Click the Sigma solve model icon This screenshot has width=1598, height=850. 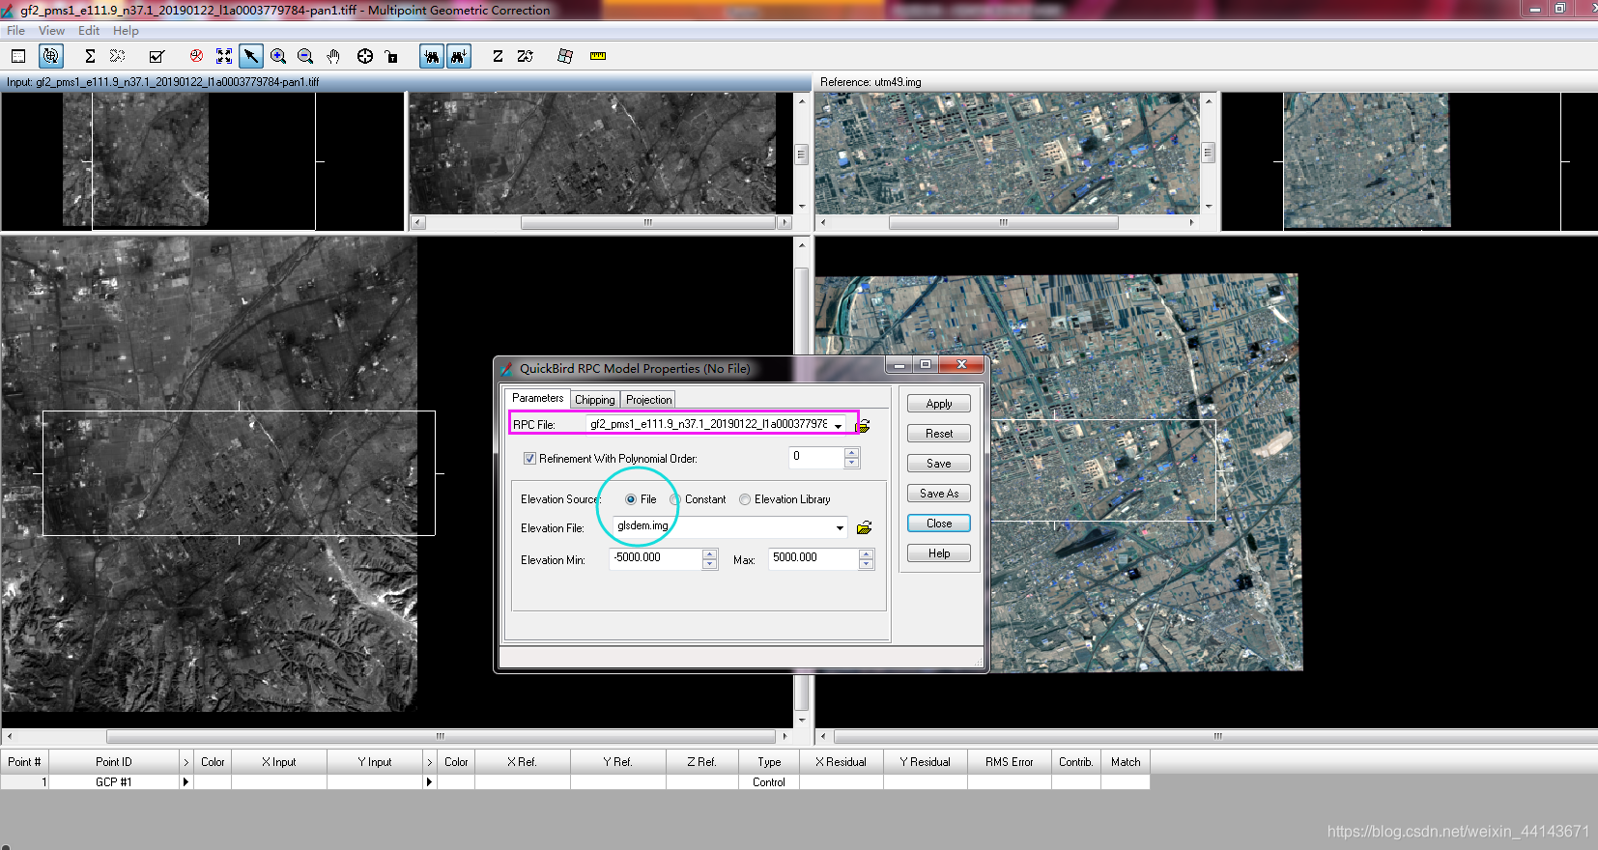pos(90,56)
